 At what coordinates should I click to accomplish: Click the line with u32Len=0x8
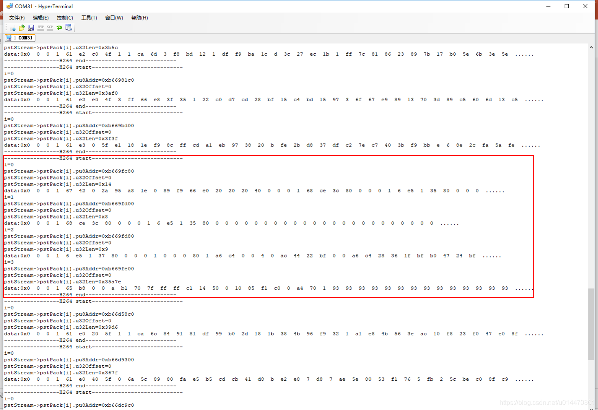[x=56, y=217]
